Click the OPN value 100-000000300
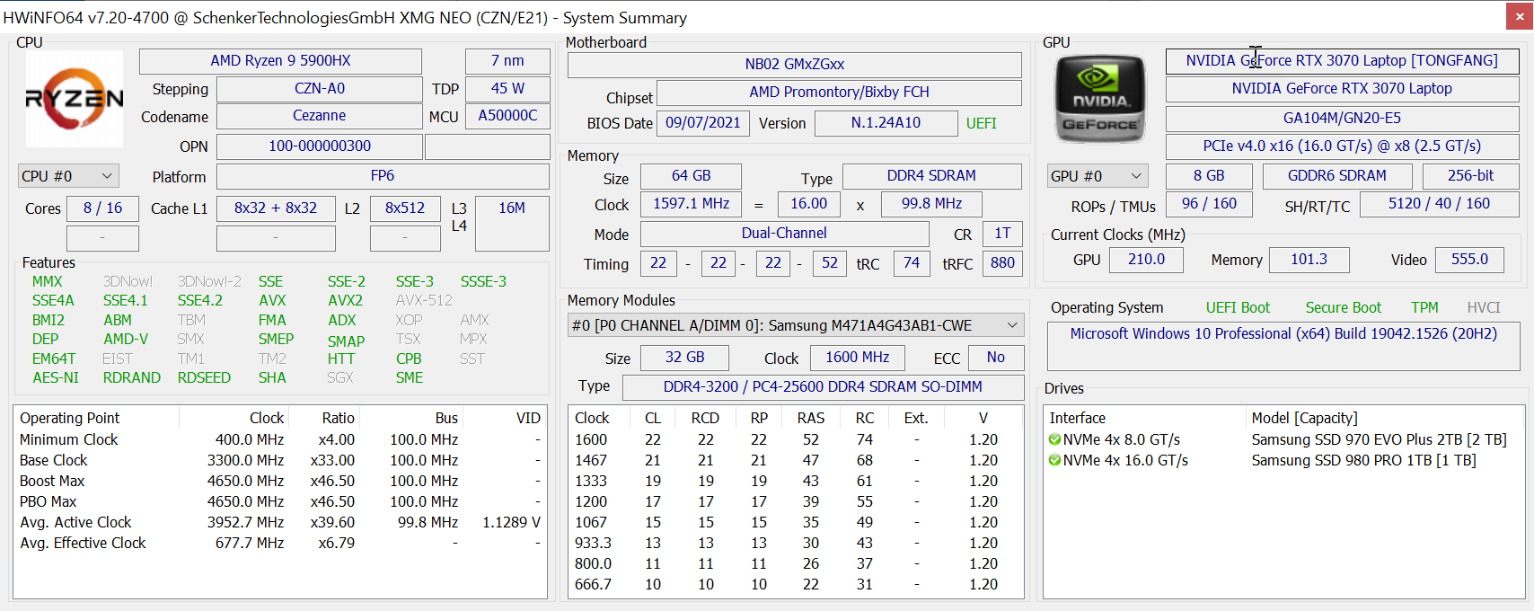The image size is (1534, 611). coord(320,146)
